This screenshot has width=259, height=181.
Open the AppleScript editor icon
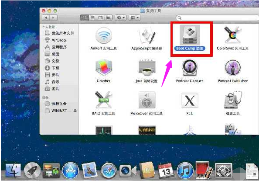click(147, 35)
